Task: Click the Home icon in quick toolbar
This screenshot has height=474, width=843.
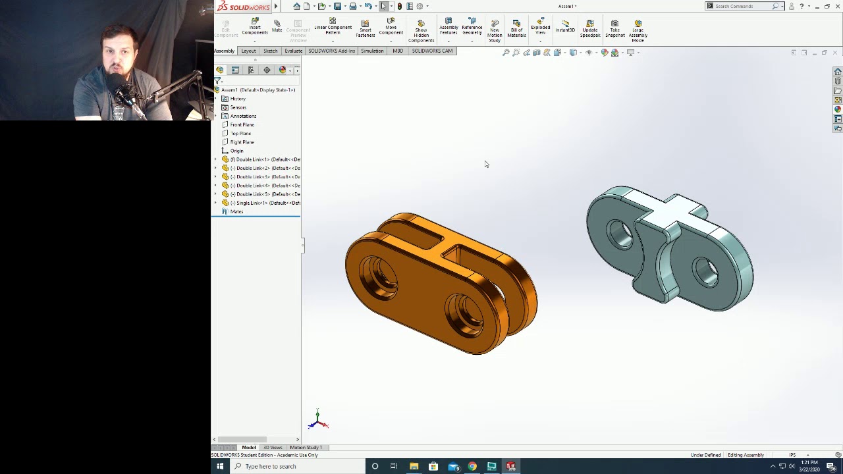Action: point(296,6)
